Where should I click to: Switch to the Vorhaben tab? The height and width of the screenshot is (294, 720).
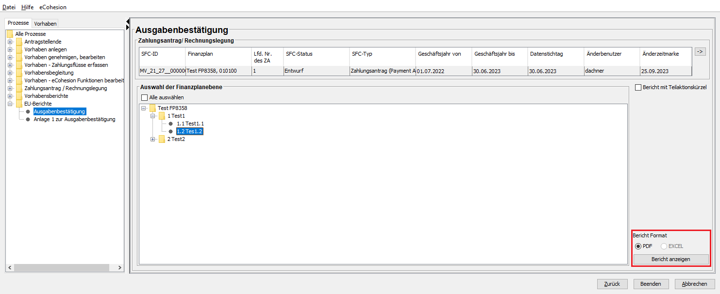coord(45,24)
